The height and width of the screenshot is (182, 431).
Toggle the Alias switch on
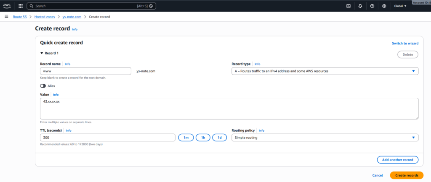click(43, 86)
